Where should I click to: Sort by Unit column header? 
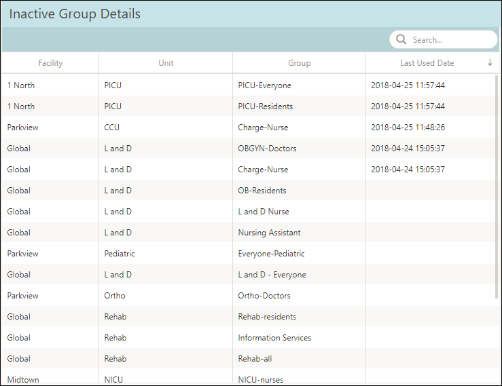click(166, 63)
